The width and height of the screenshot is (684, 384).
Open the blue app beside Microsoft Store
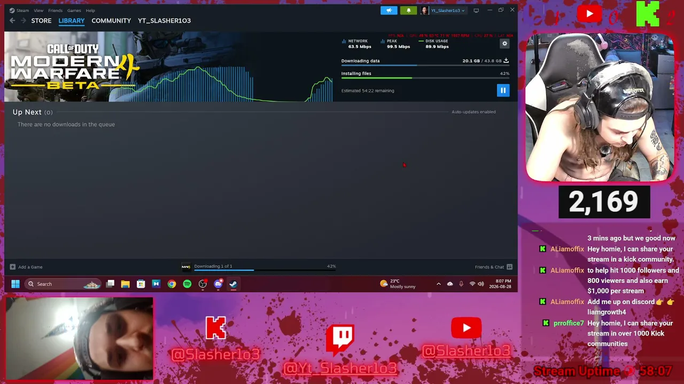click(x=156, y=284)
